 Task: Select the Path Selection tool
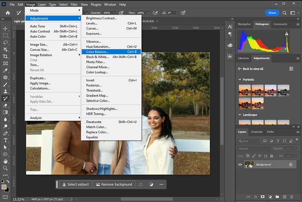click(5, 147)
